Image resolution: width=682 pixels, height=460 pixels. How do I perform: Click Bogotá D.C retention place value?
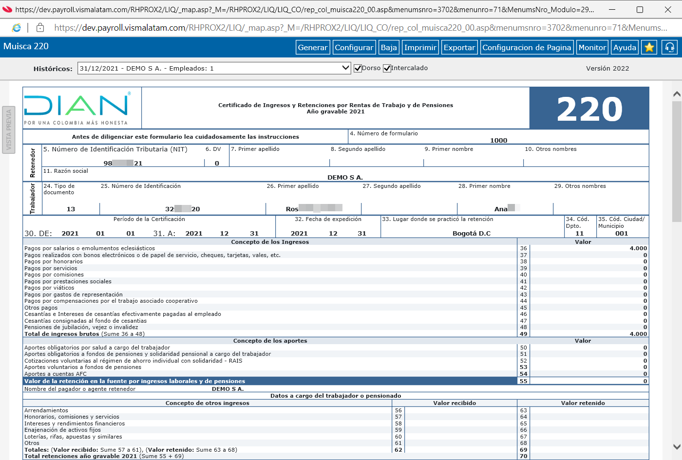(x=472, y=233)
